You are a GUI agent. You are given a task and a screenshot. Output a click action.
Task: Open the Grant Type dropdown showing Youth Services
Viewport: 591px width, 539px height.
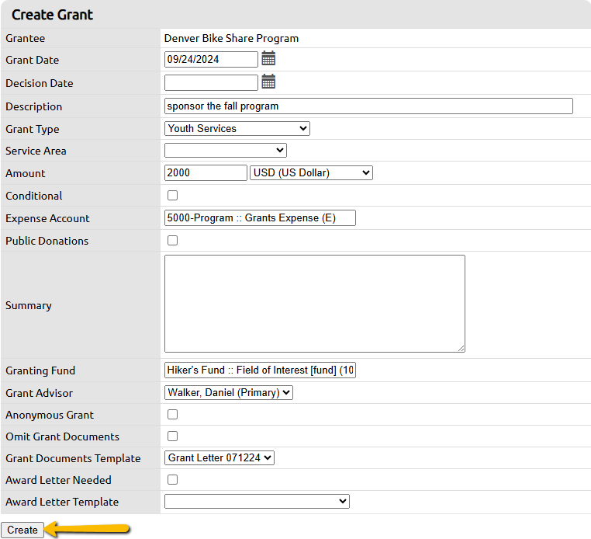click(x=237, y=128)
